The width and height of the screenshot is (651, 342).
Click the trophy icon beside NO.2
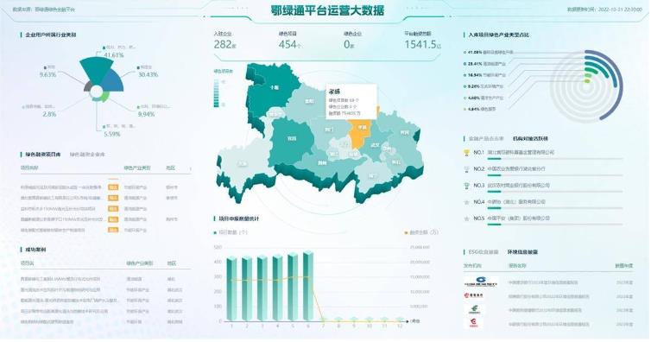coord(466,169)
